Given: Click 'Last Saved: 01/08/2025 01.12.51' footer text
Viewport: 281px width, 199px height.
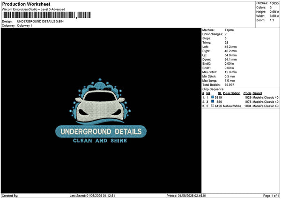Looking at the screenshot, I should 92,196.
